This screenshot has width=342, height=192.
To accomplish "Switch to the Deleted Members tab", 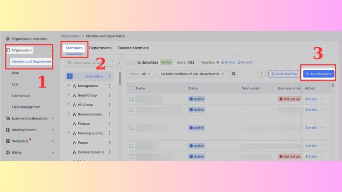I will click(x=133, y=48).
